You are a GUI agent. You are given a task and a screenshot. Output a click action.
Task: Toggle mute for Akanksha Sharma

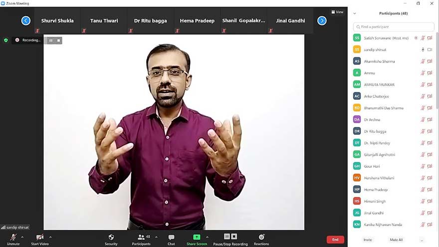click(423, 61)
